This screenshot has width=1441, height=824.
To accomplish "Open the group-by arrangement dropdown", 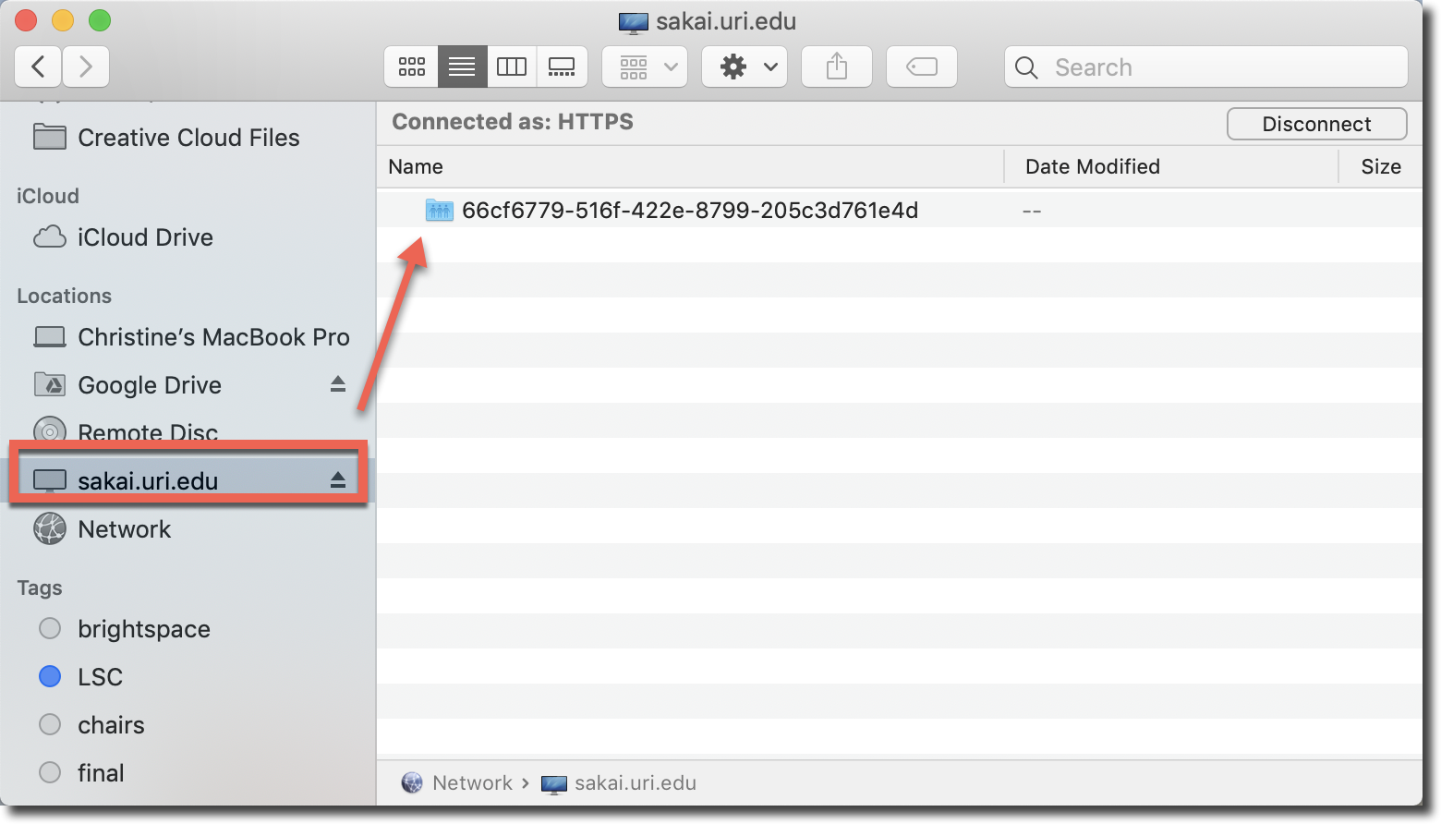I will [645, 67].
